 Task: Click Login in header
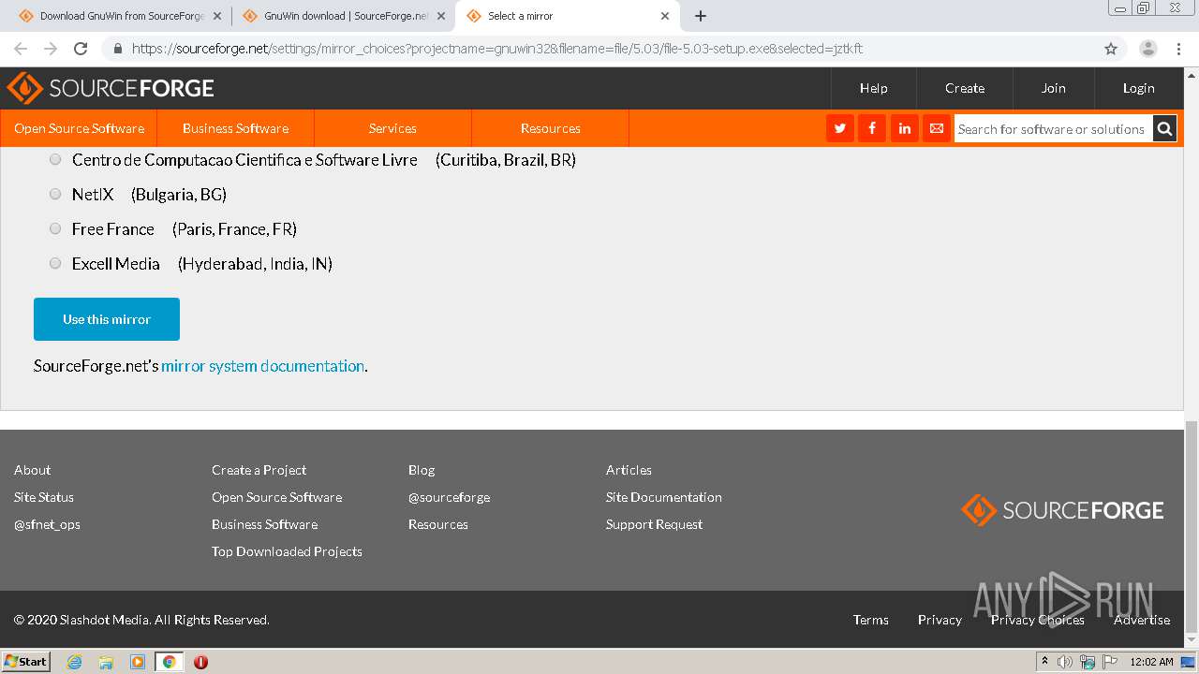[x=1138, y=88]
